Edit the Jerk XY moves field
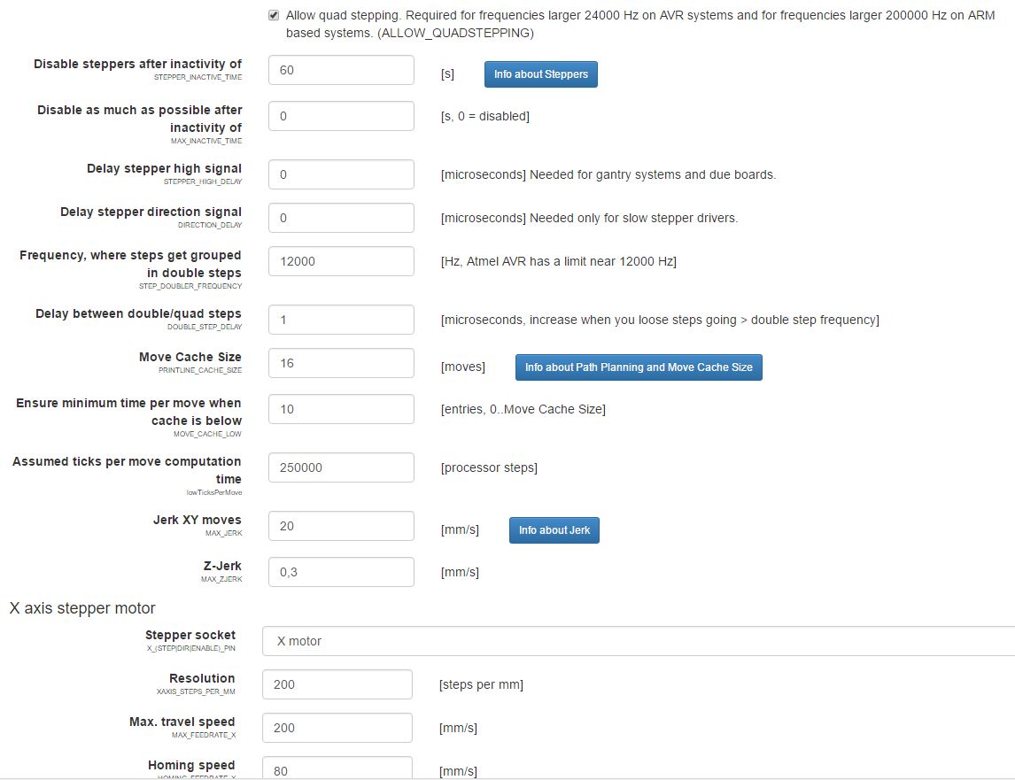The width and height of the screenshot is (1015, 780). click(x=341, y=526)
